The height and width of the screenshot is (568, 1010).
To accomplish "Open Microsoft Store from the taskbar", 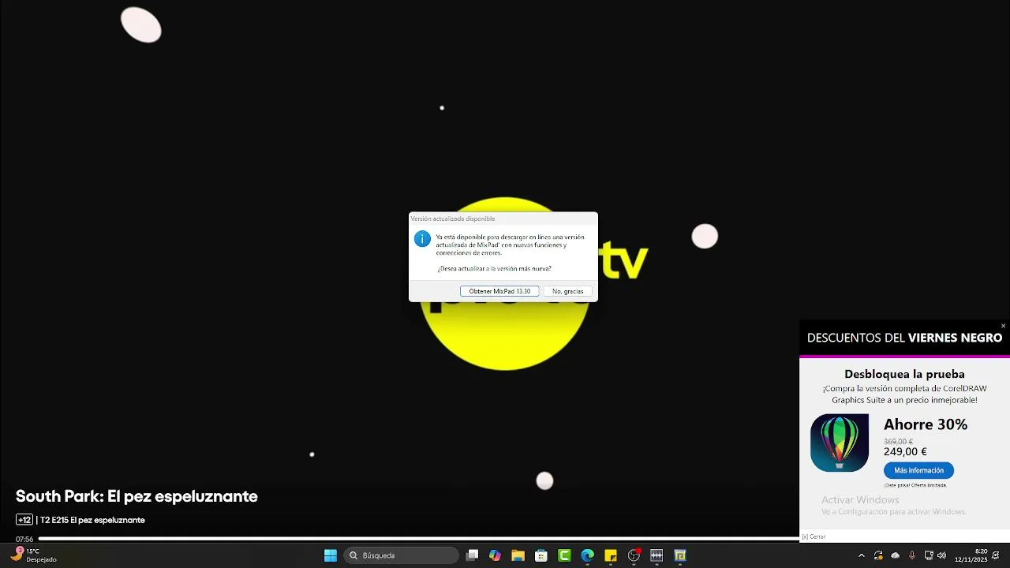I will point(541,555).
